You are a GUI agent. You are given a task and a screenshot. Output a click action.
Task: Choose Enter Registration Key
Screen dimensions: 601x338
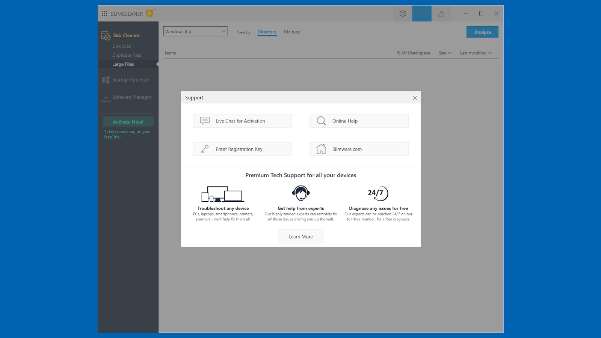coord(242,149)
